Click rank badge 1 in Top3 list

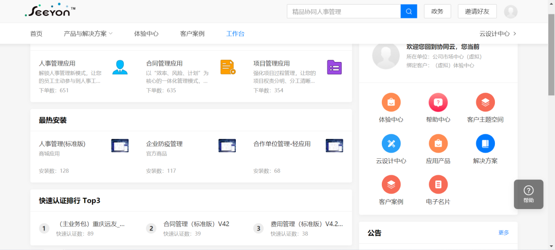pos(44,228)
